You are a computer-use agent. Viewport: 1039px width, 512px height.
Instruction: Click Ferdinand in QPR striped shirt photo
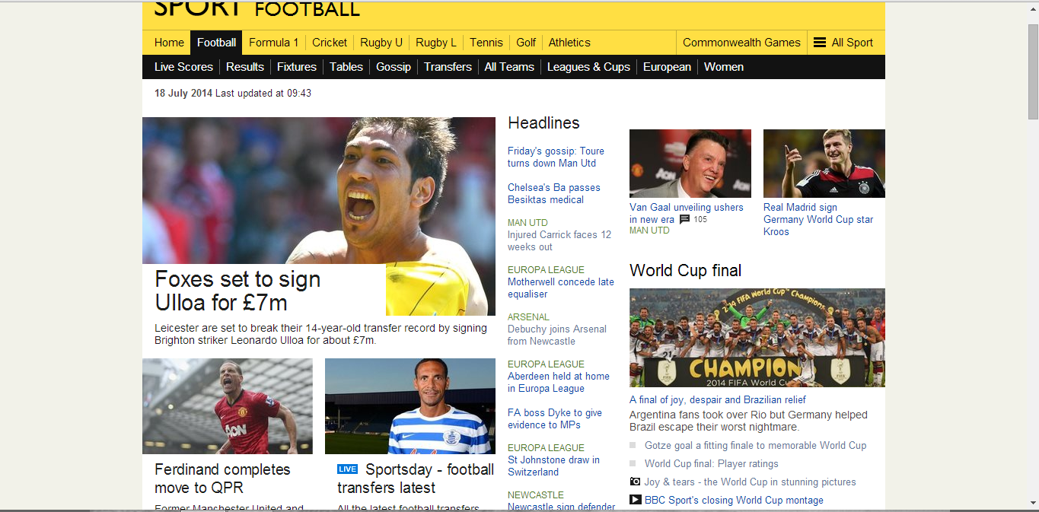point(410,406)
